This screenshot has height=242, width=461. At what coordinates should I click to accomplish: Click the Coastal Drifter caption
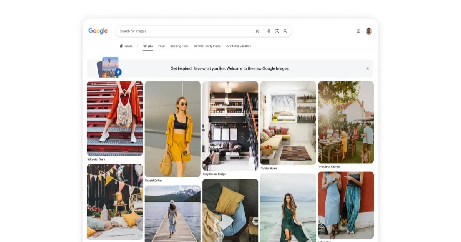pyautogui.click(x=154, y=181)
